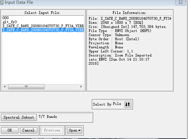Open the Open dropdown button
The image size is (191, 139).
coord(75,130)
